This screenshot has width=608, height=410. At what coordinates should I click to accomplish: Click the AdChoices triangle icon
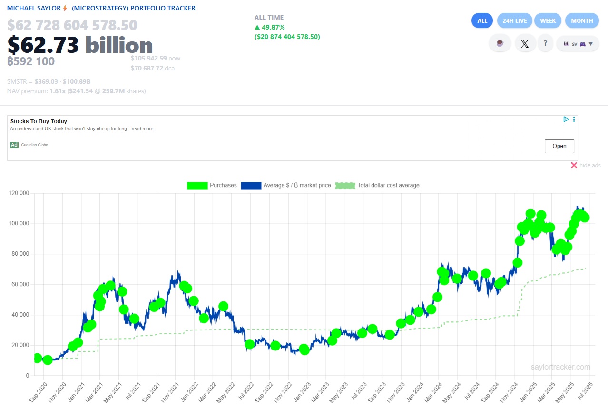(566, 120)
